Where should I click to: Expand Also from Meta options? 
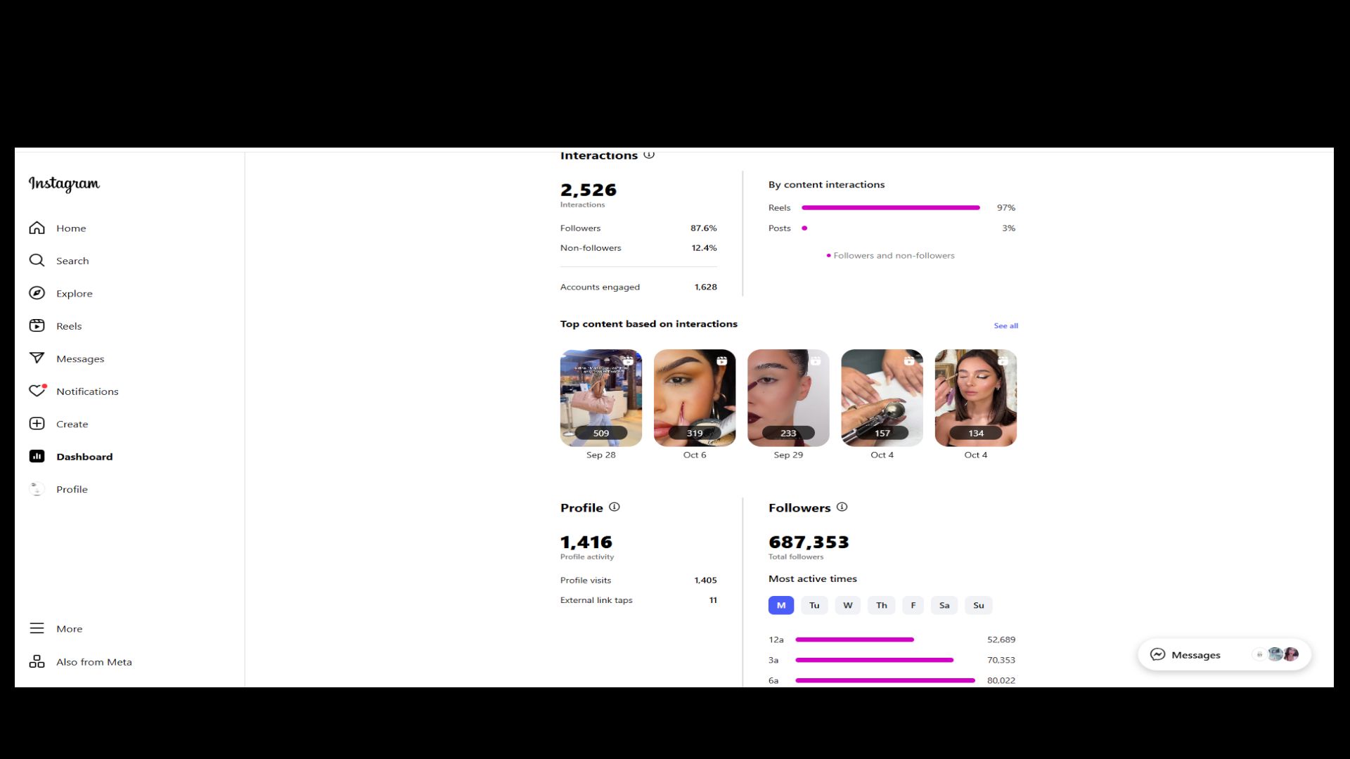click(x=80, y=661)
